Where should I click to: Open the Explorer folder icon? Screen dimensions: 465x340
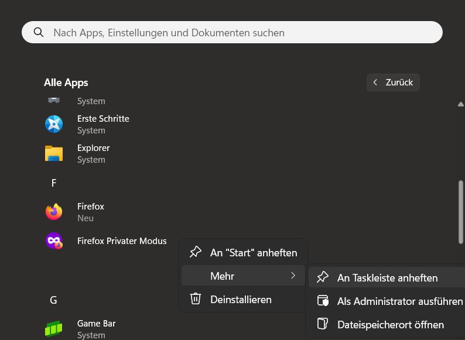pyautogui.click(x=54, y=153)
